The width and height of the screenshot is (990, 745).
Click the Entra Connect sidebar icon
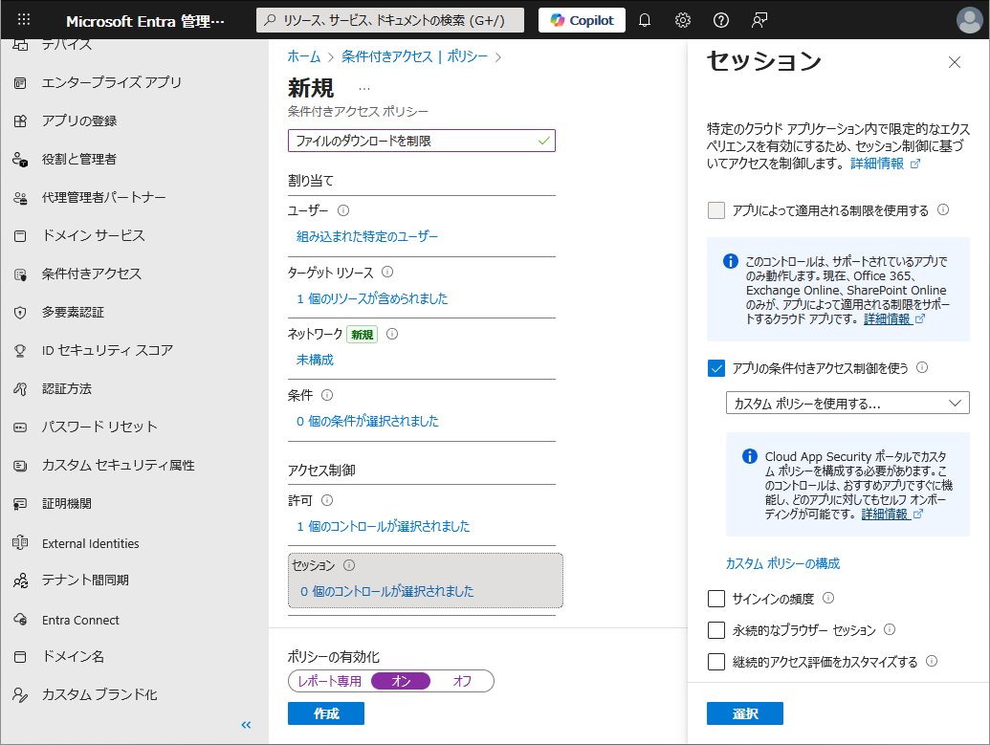point(20,620)
